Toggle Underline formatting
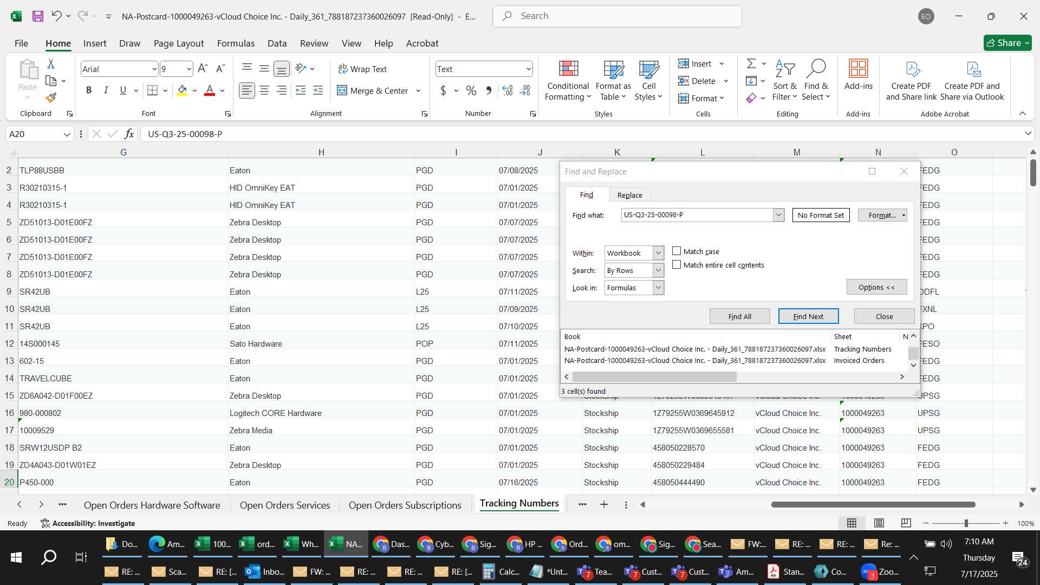Viewport: 1040px width, 585px height. 123,90
